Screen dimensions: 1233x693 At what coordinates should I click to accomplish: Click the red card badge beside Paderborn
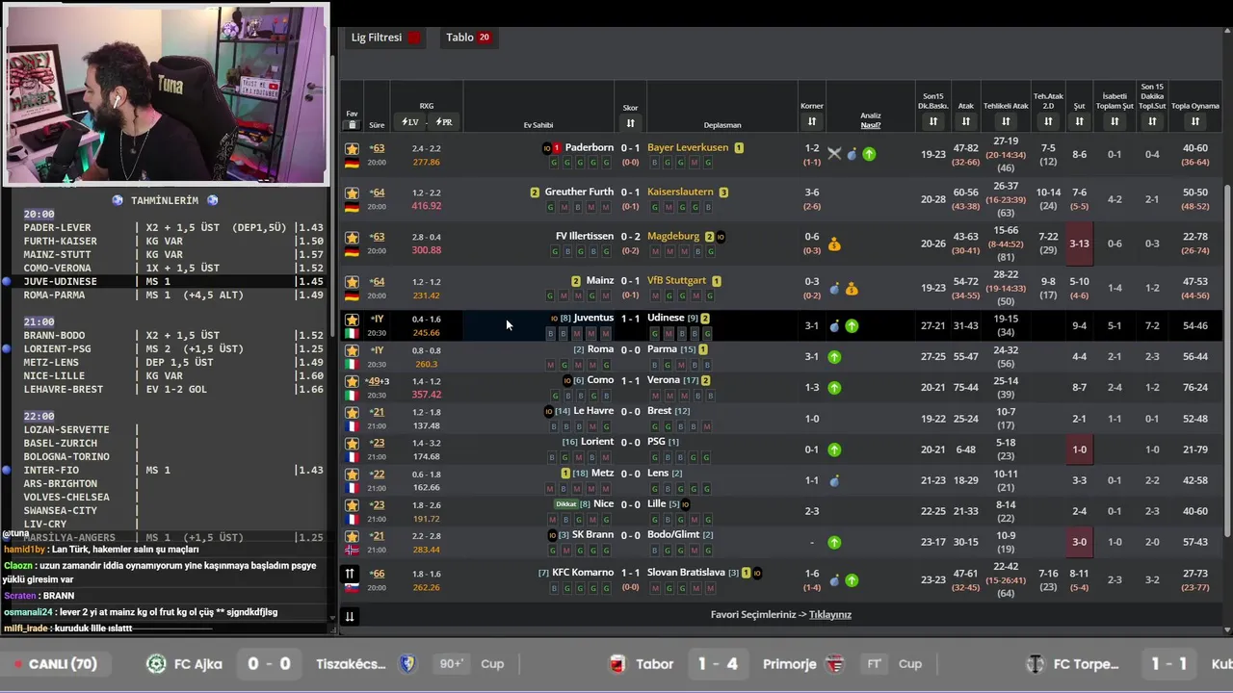(x=557, y=148)
